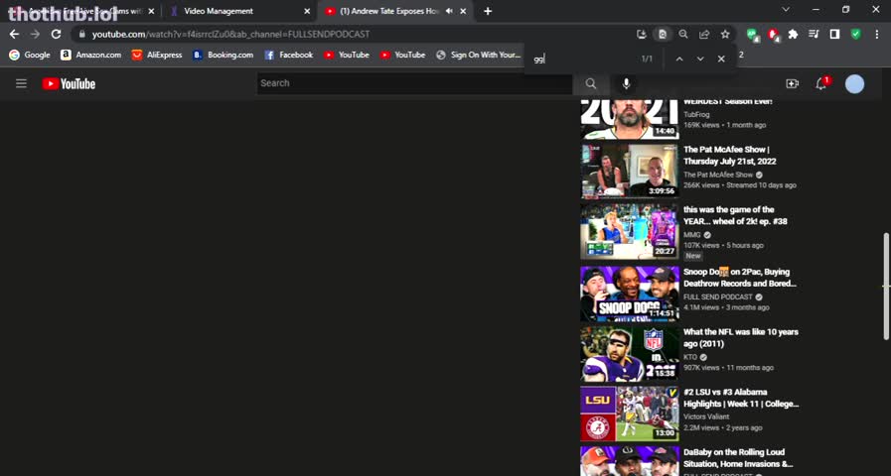
Task: Open the Sign On With Your bookmark
Action: point(479,55)
